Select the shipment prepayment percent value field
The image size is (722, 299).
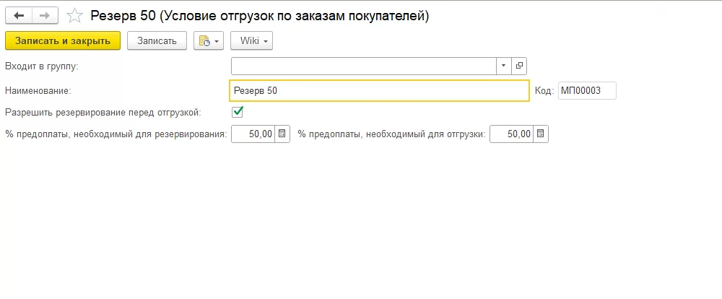click(512, 134)
